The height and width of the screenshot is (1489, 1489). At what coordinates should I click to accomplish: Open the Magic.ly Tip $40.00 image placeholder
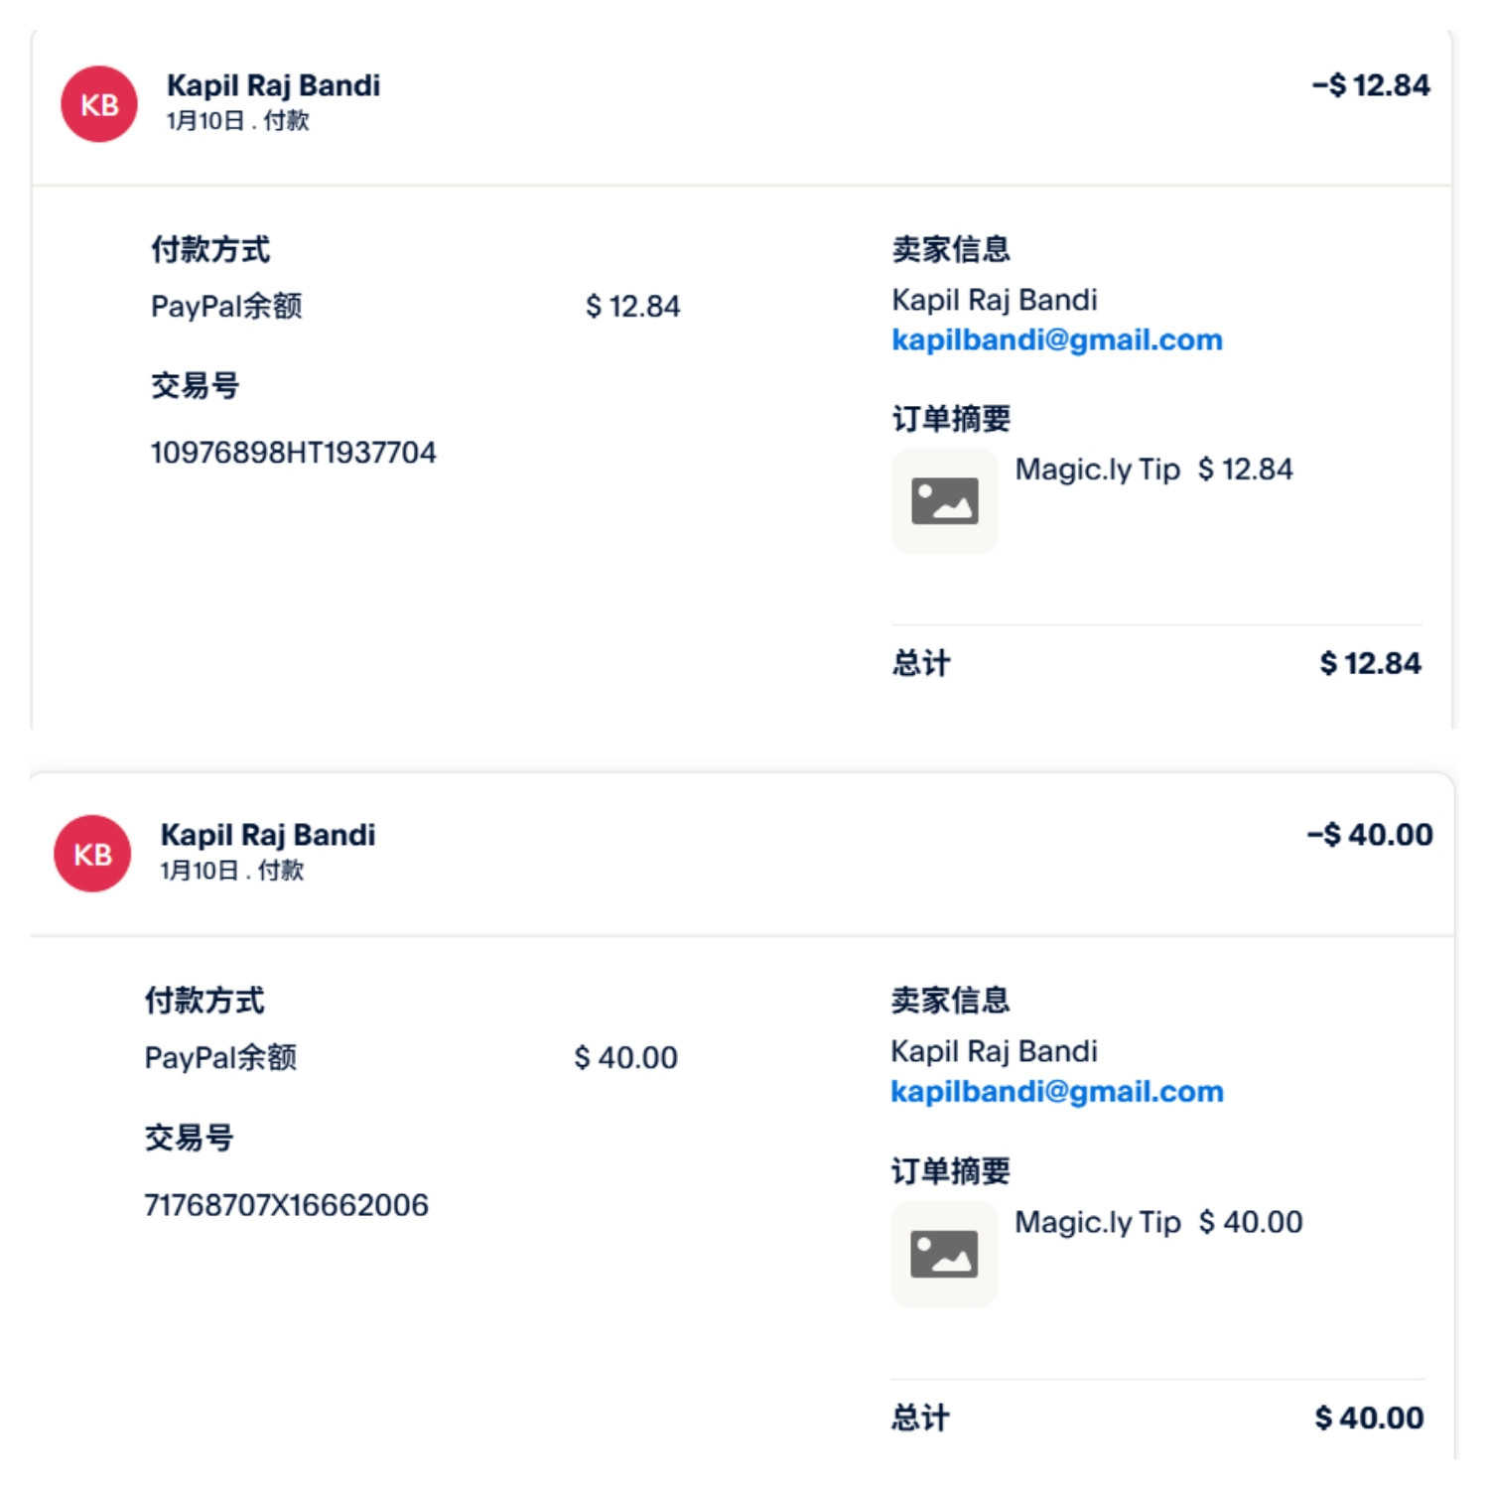[x=944, y=1254]
